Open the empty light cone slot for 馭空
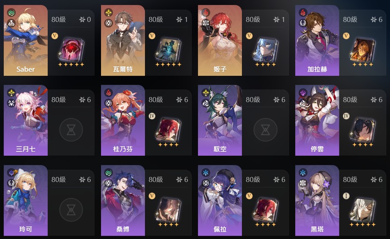The width and height of the screenshot is (390, 239). [x=265, y=130]
